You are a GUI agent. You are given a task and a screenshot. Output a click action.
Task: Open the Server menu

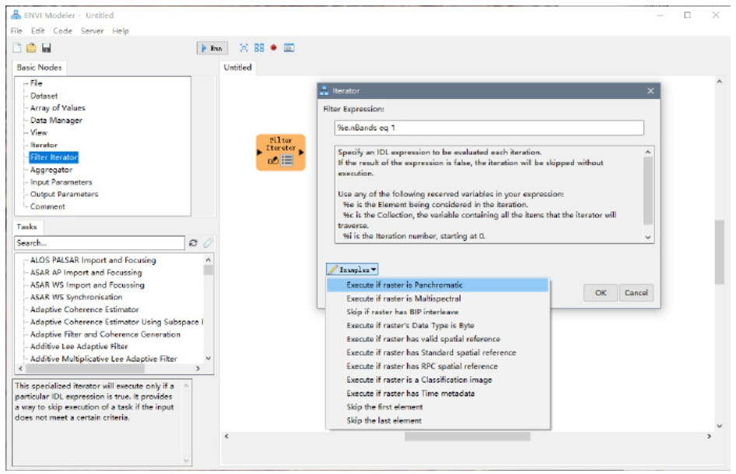tap(92, 30)
